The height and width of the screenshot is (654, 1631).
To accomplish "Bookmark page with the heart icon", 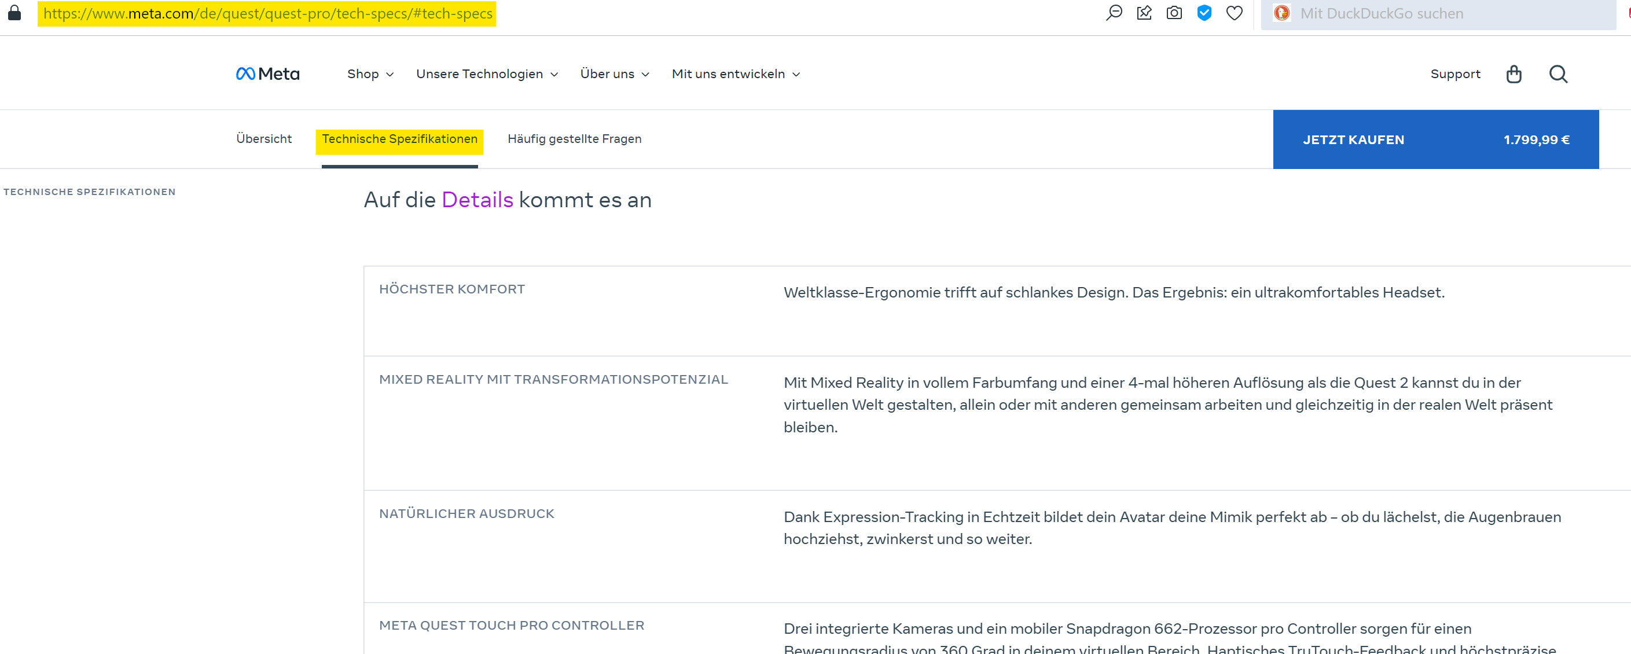I will [x=1234, y=13].
